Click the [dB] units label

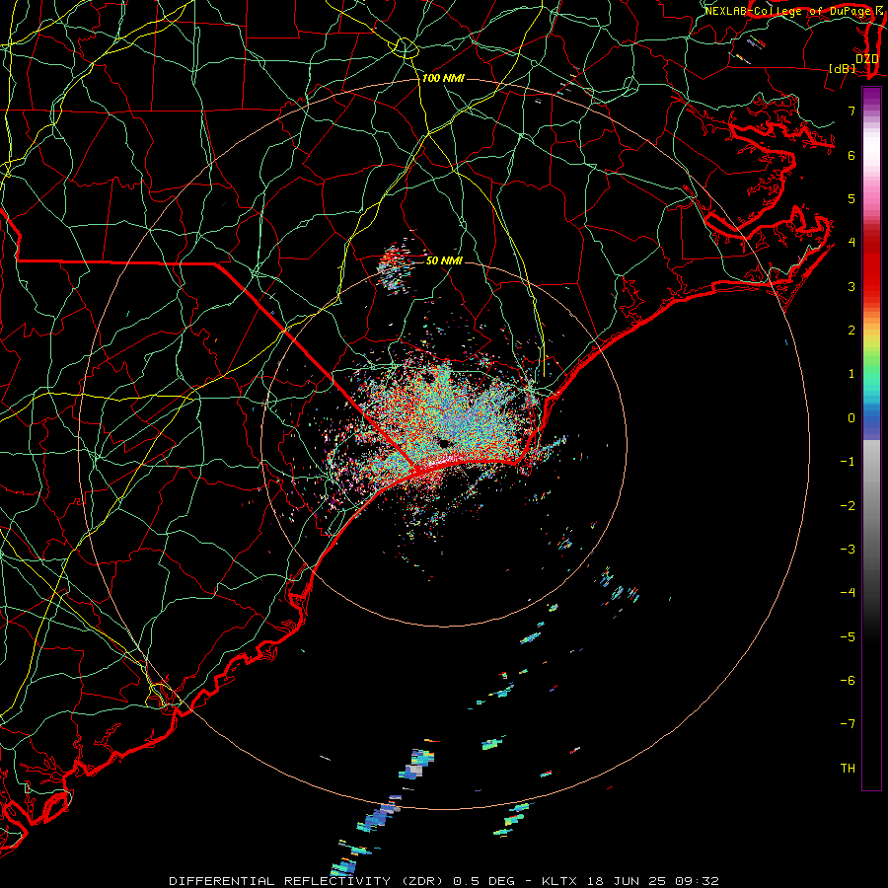point(843,68)
